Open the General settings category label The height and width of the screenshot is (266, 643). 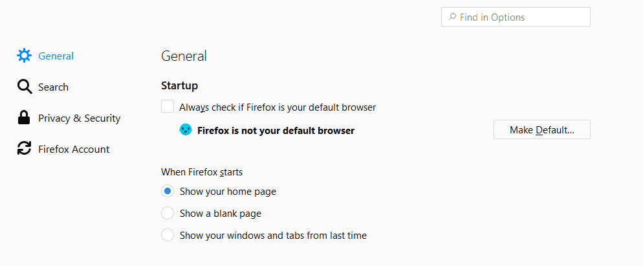(56, 56)
